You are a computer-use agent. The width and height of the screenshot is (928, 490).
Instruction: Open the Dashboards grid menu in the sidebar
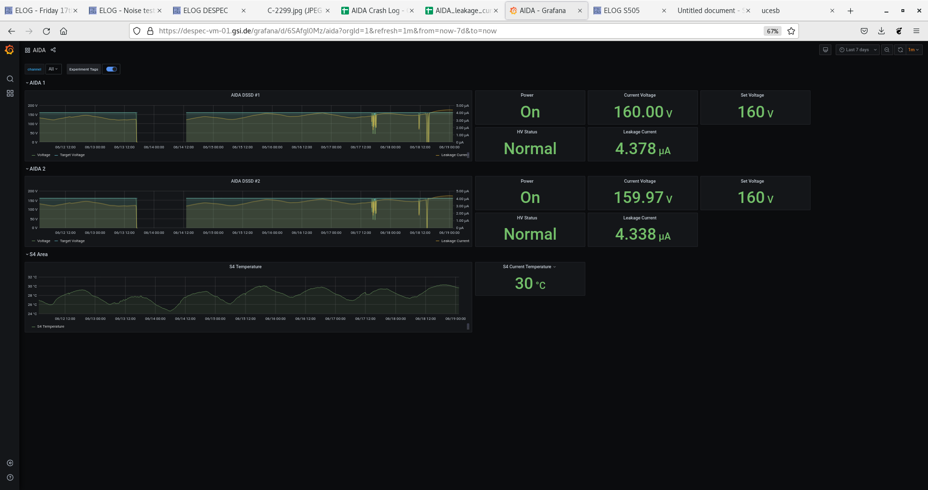[x=10, y=93]
